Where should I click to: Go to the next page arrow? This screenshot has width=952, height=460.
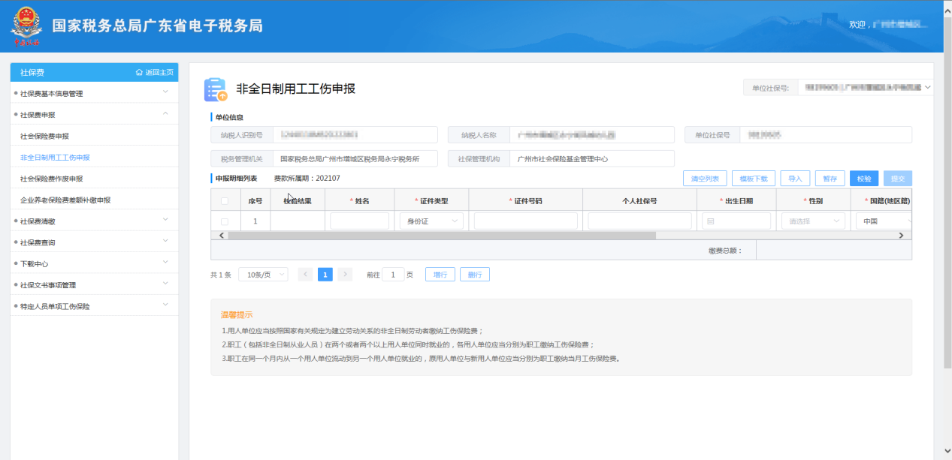pyautogui.click(x=345, y=275)
